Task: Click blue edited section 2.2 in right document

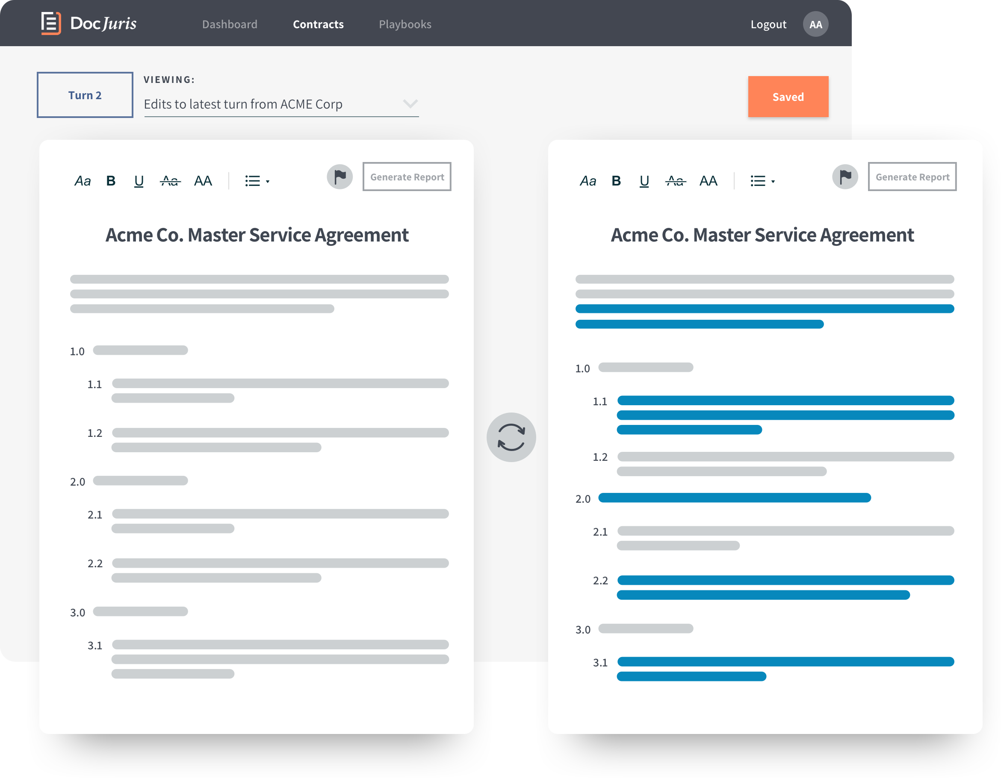Action: (x=774, y=587)
